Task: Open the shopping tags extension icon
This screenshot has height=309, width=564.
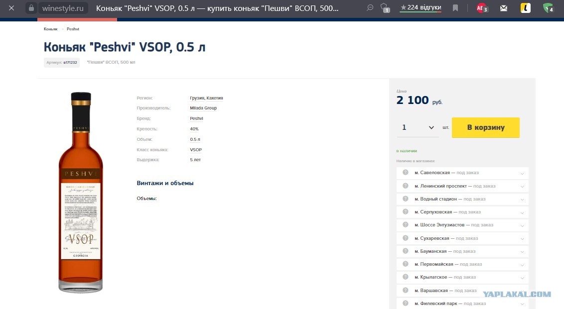Action: click(385, 8)
